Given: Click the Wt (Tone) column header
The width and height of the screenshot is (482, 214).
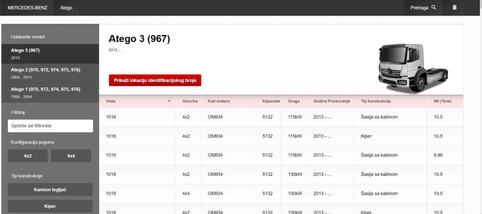Looking at the screenshot, I should click(x=443, y=101).
